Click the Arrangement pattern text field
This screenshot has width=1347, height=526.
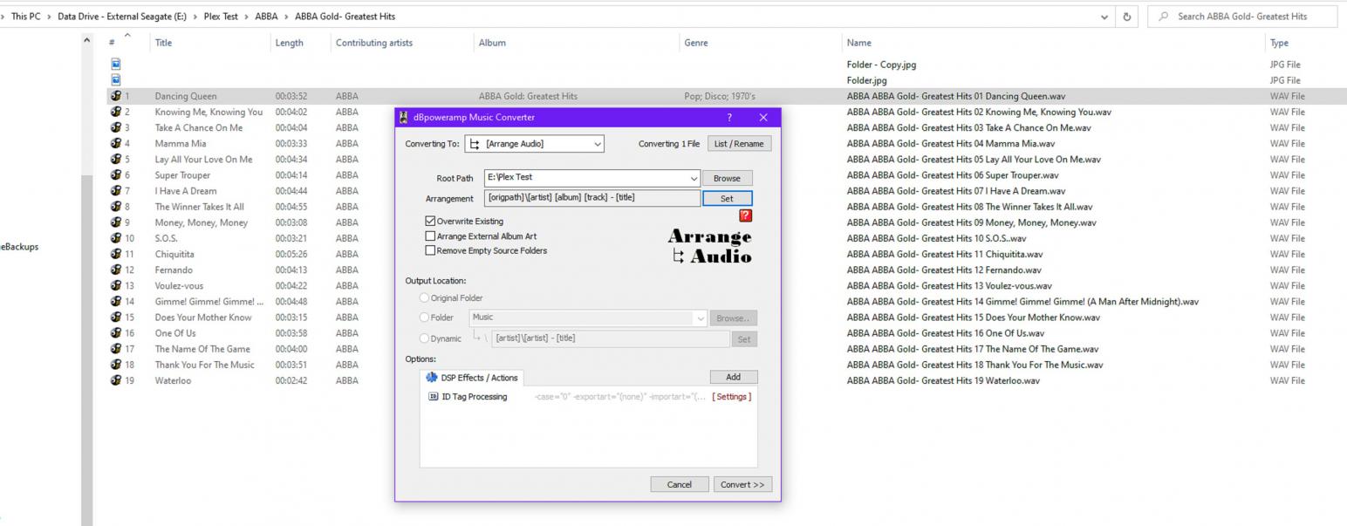(x=591, y=198)
